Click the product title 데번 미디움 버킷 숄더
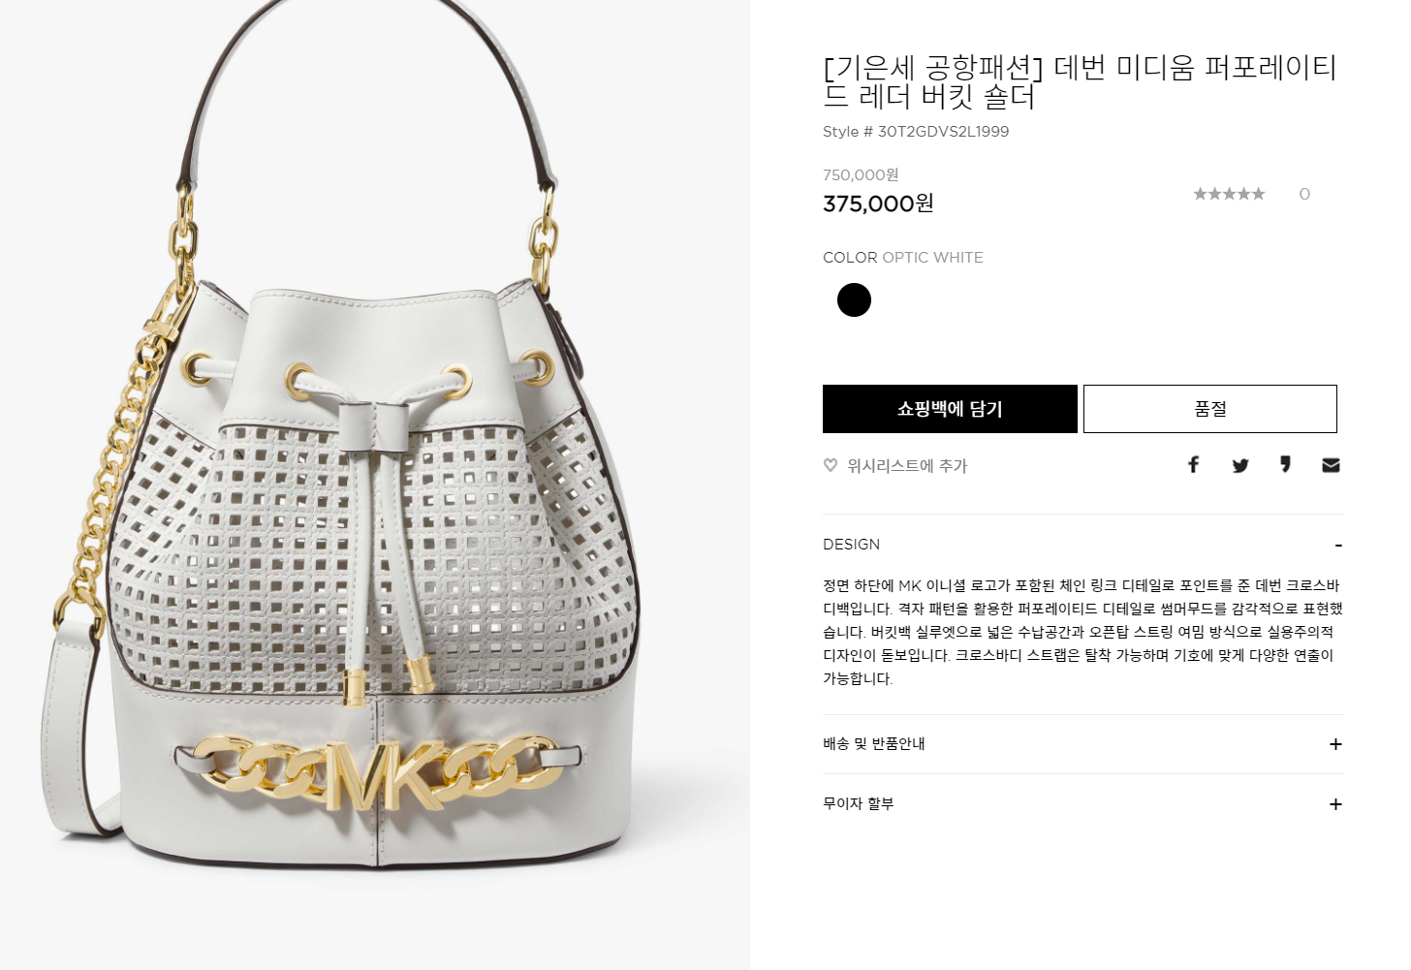 coord(1080,81)
